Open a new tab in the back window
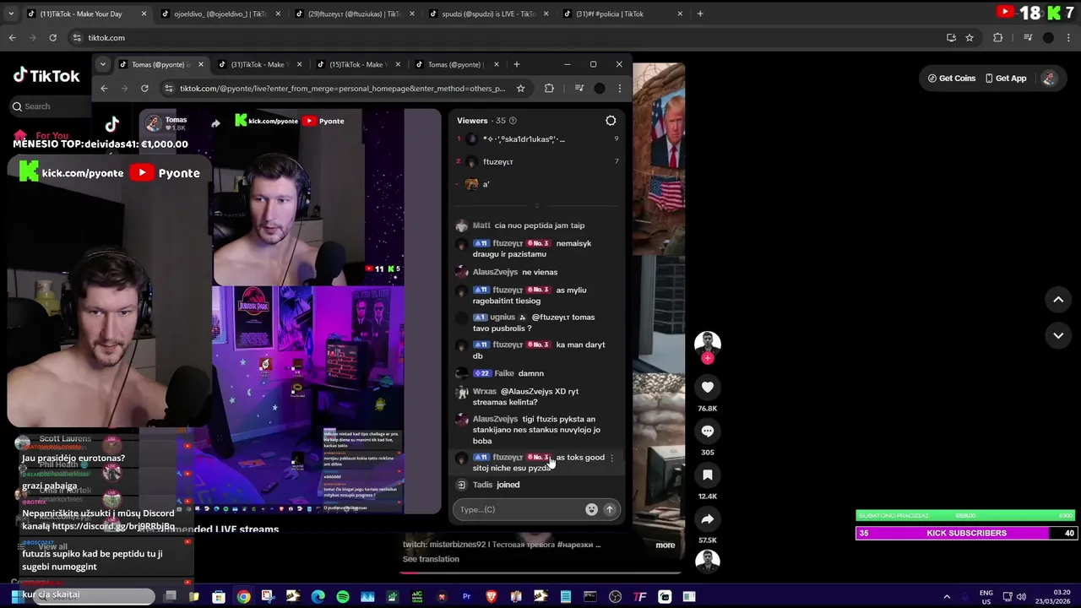Viewport: 1081px width, 608px height. 700,14
